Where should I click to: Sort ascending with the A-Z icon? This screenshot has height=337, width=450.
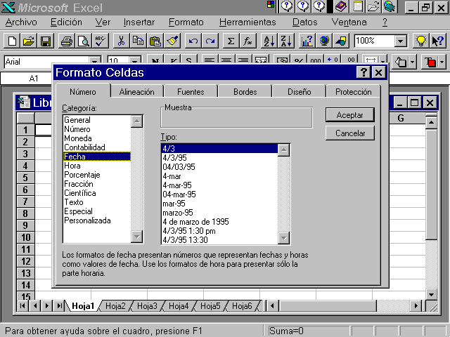pyautogui.click(x=269, y=41)
